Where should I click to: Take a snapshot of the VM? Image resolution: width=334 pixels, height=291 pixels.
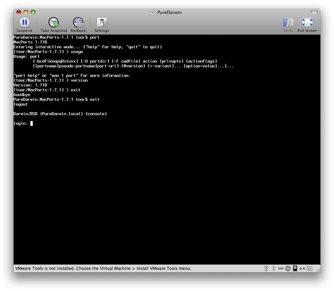point(54,25)
